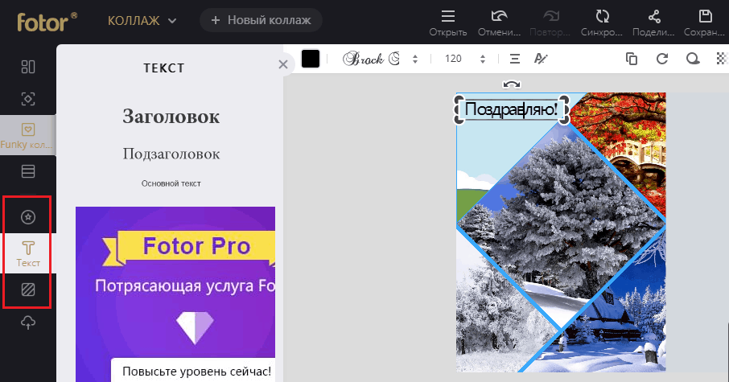The image size is (729, 382).
Task: Open the font size 120 stepper
Action: tap(465, 59)
